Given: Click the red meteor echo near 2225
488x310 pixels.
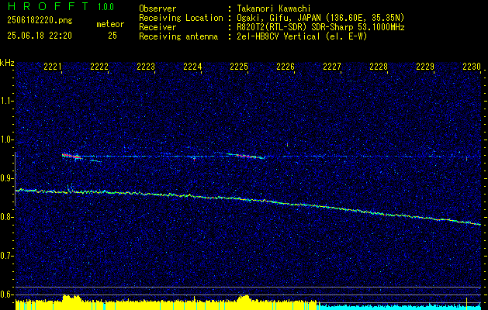Looking at the screenshot, I should (246, 156).
